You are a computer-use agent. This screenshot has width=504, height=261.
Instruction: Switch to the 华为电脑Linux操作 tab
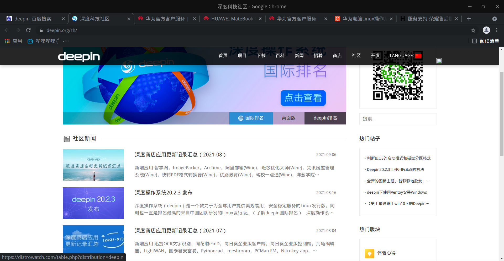[x=364, y=19]
